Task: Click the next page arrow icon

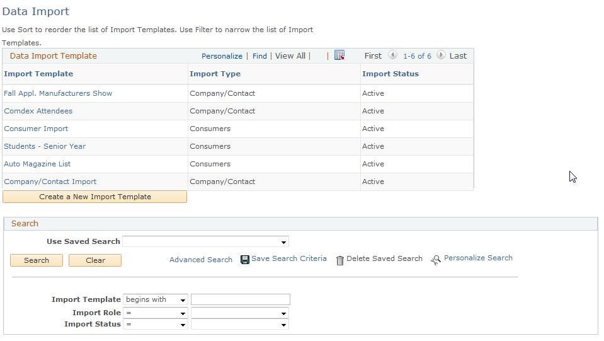Action: pos(441,55)
